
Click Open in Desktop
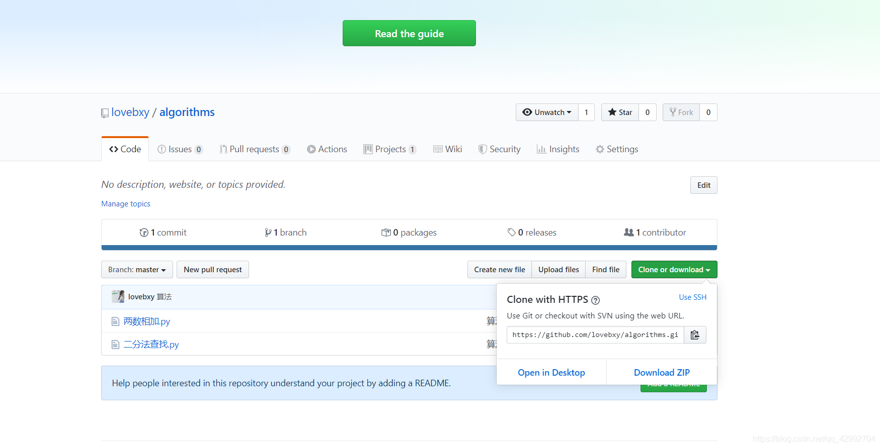pos(551,373)
